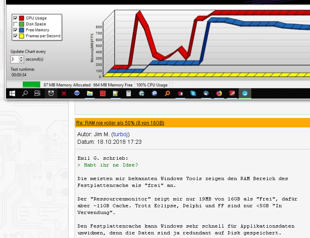Viewport: 310px width, 238px height.
Task: Click '100% CPU Usage' status text
Action: 152,85
